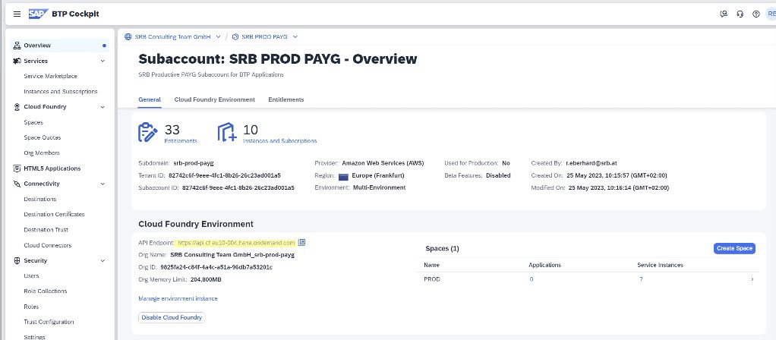This screenshot has width=776, height=340.
Task: Collapse the Connectivity section chevron
Action: click(x=103, y=184)
